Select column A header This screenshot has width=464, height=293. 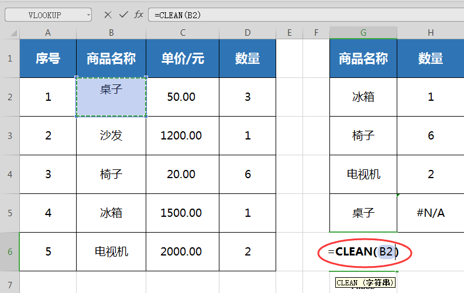(48, 33)
